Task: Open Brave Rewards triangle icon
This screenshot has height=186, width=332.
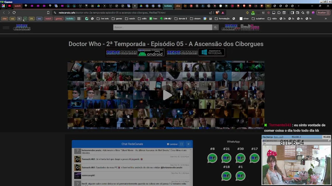Action: pos(223,12)
